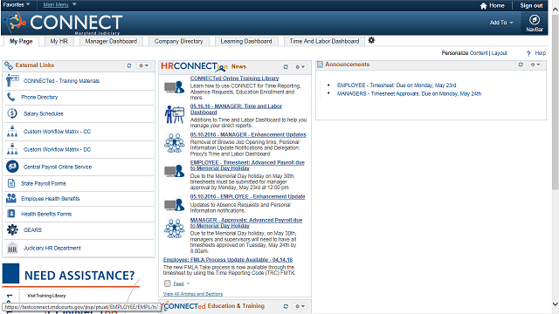Refresh the Announcements pagelet
Screen dimensions: 559x314
[x=521, y=65]
